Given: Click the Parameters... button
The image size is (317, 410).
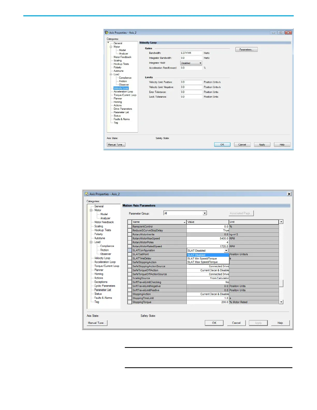Looking at the screenshot, I should (246, 49).
